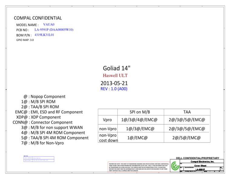242x181 pixels.
Task: Click the red-bordered proprietary note paragraph
Action: point(139,167)
